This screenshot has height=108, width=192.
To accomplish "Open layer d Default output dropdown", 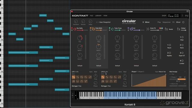I will point(136,66).
